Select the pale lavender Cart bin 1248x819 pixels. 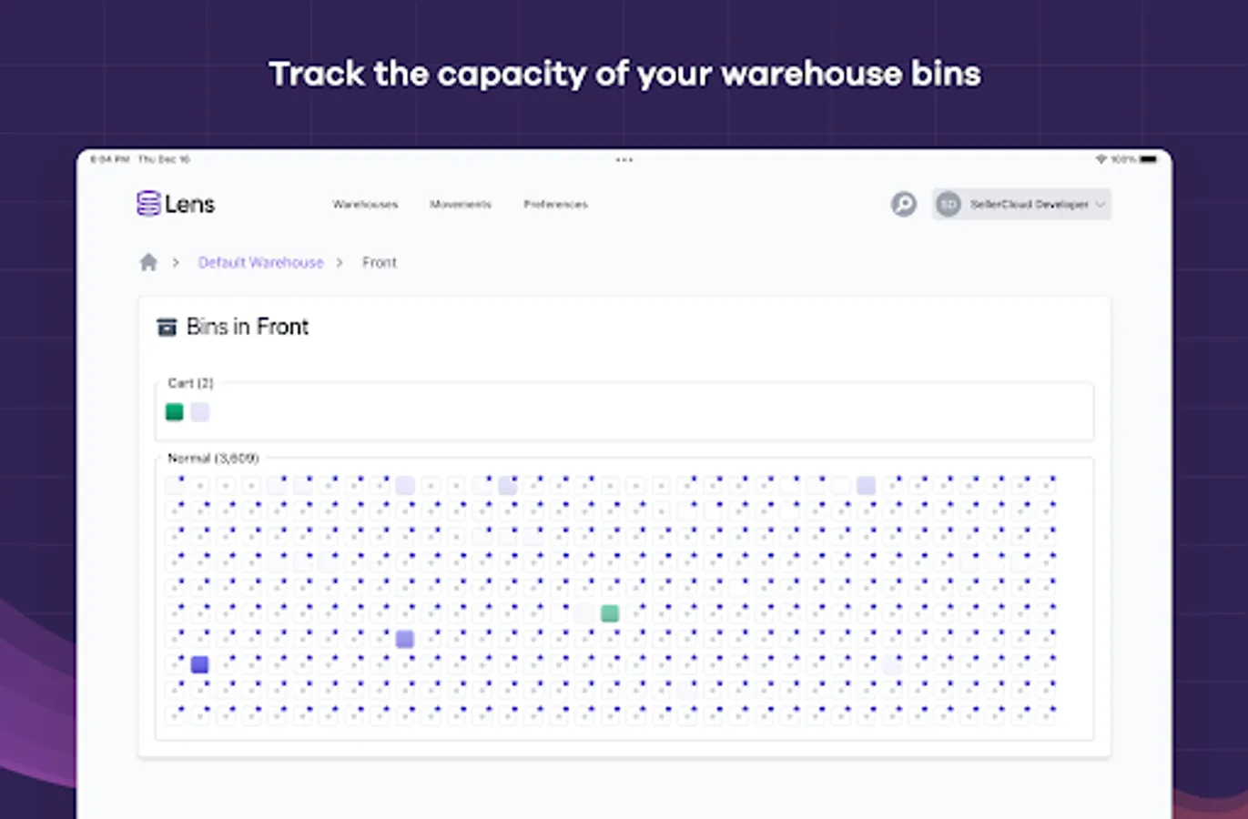pyautogui.click(x=200, y=412)
